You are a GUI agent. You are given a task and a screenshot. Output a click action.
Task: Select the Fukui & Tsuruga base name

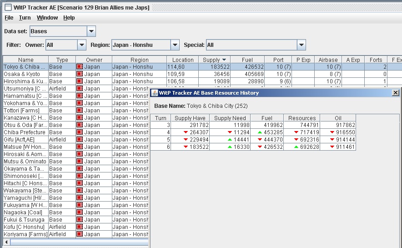point(24,219)
